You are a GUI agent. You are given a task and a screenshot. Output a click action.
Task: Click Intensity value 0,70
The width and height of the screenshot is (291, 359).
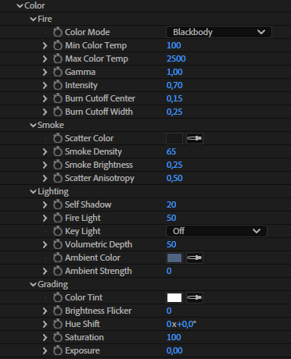coord(174,85)
